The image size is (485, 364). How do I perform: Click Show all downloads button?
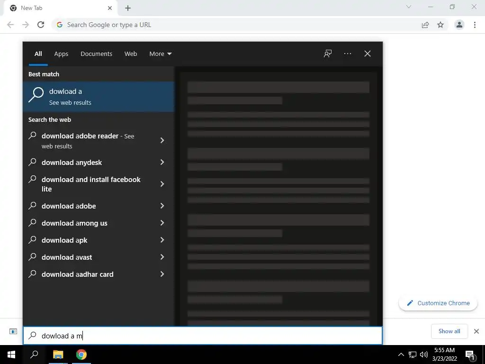(449, 331)
